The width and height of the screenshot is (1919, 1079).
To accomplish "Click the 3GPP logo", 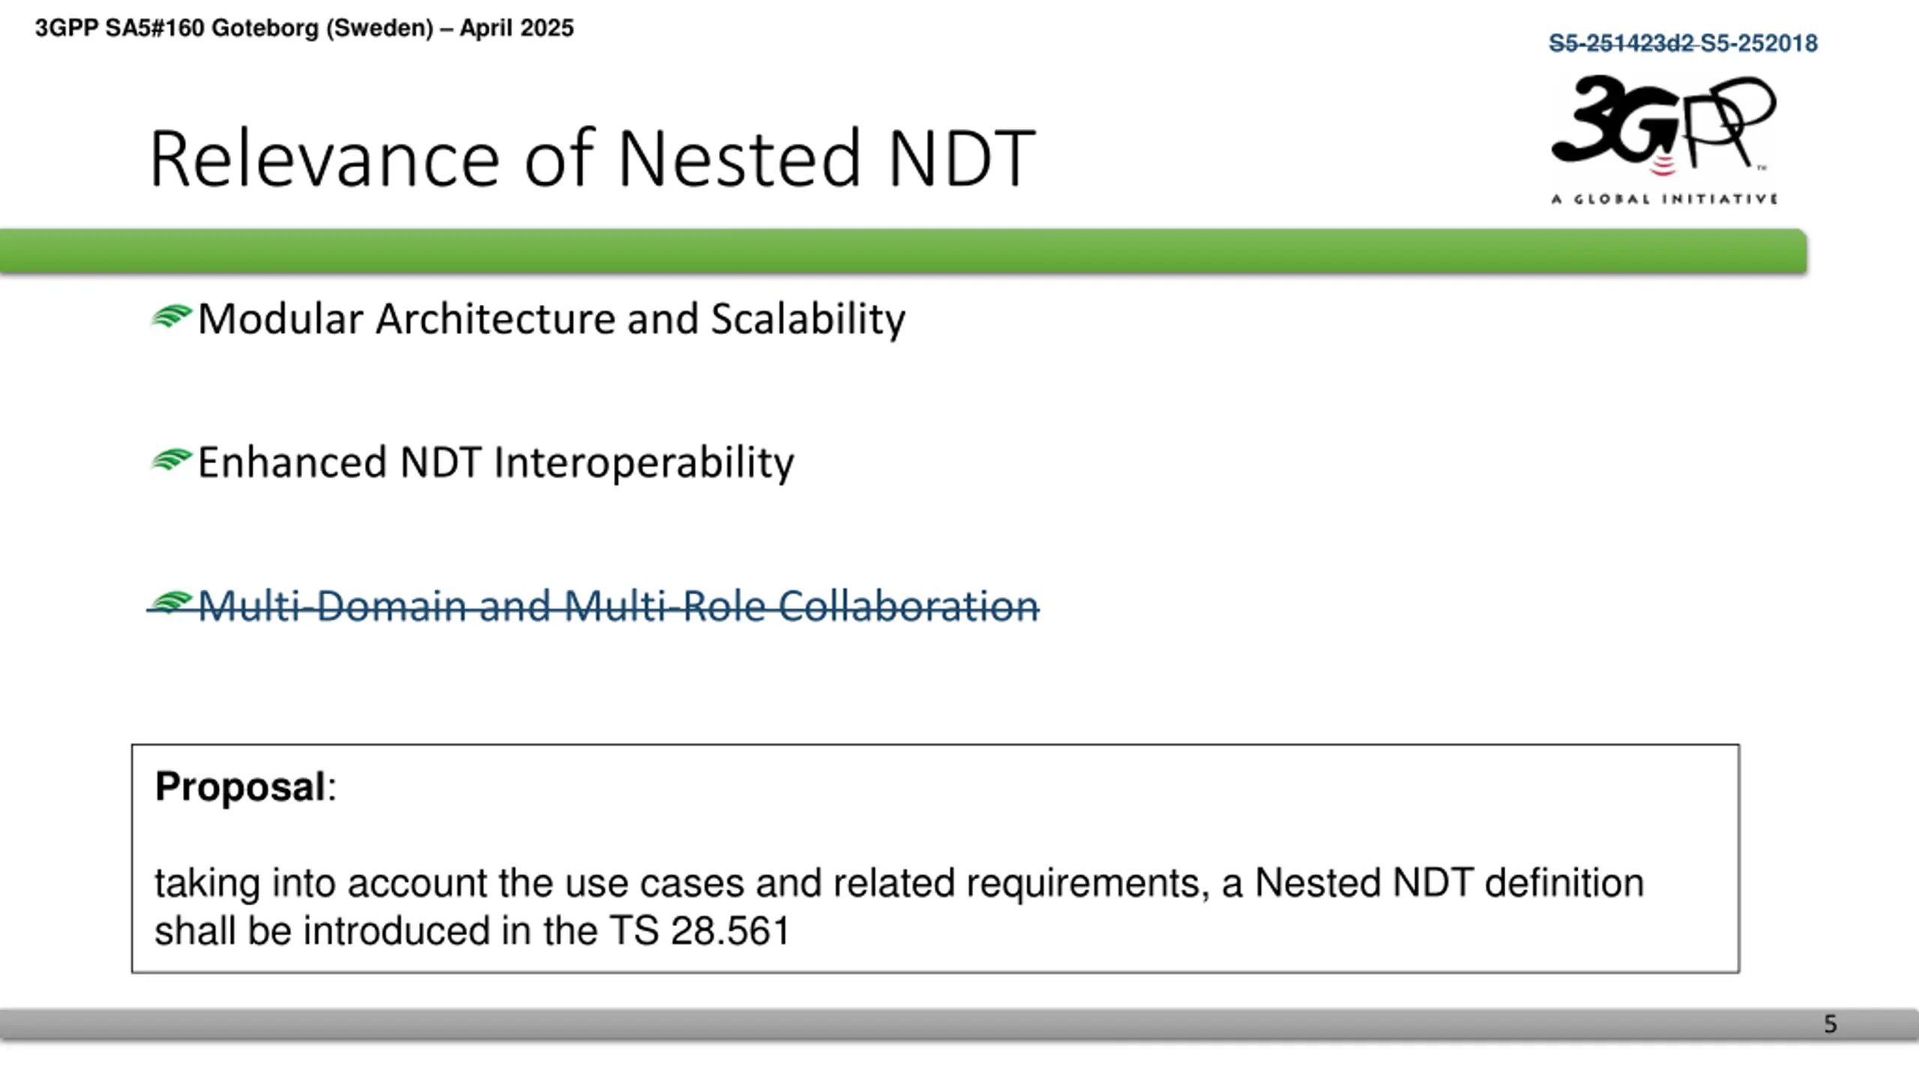I will (x=1664, y=139).
